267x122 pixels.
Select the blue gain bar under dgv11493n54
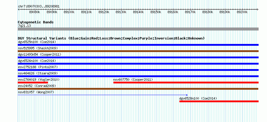point(138,57)
